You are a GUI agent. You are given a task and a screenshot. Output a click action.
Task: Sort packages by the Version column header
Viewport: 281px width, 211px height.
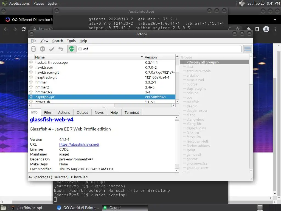pyautogui.click(x=159, y=57)
